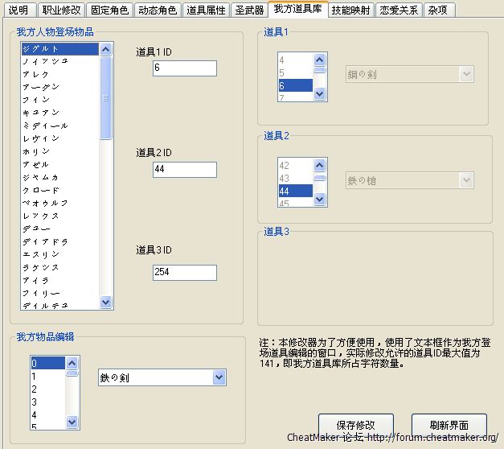Click the 道具2 ID field showing 44
The height and width of the screenshot is (449, 504).
pos(184,170)
